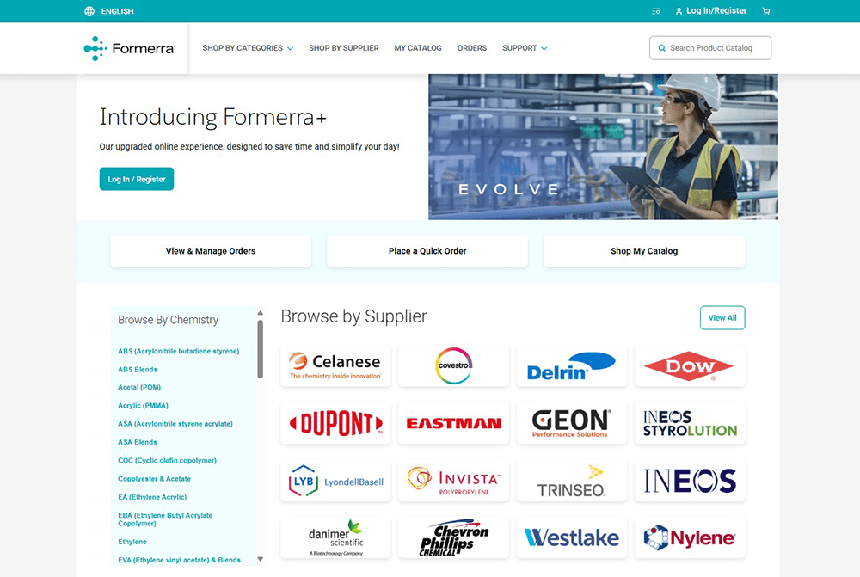
Task: Select EA (Ethylene Acrylic) link
Action: (x=152, y=497)
